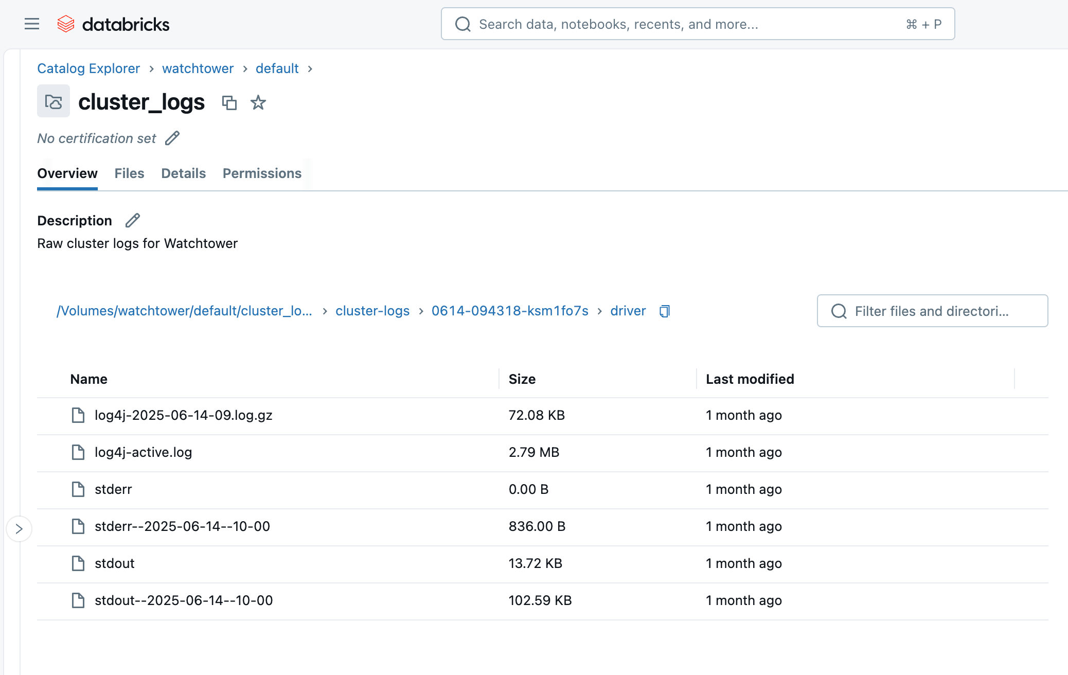Viewport: 1068px width, 675px height.
Task: Click the volume folder icon beside cluster_logs
Action: (53, 101)
